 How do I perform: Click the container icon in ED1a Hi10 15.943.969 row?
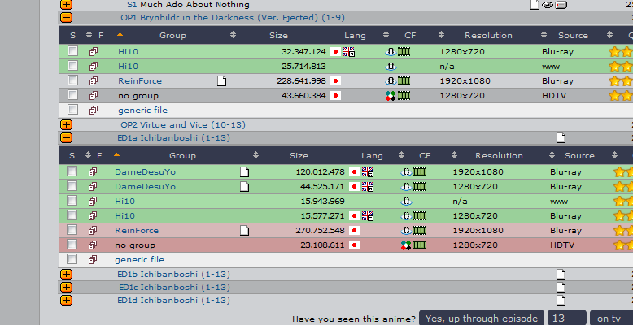406,201
